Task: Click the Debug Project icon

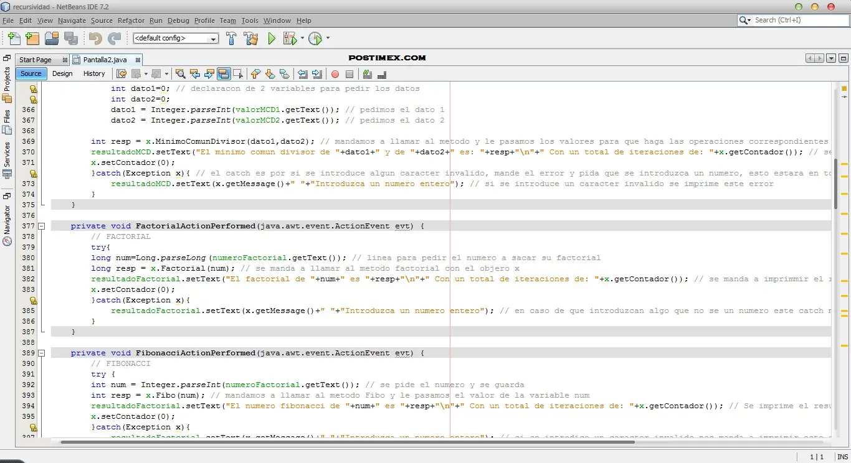Action: [x=290, y=39]
